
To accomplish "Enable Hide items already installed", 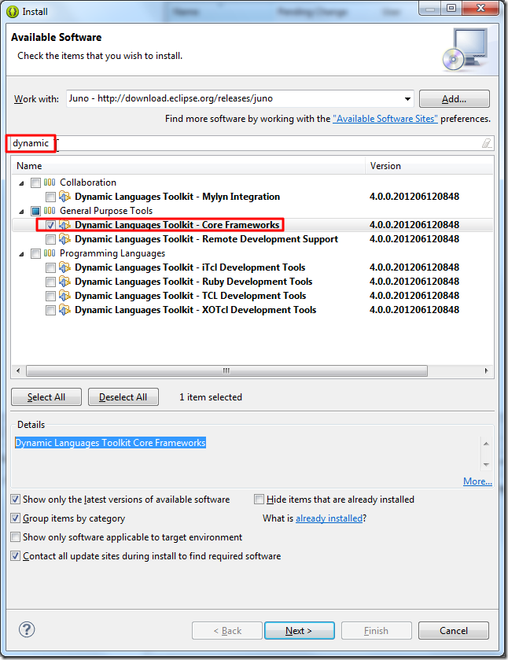I will (x=259, y=500).
